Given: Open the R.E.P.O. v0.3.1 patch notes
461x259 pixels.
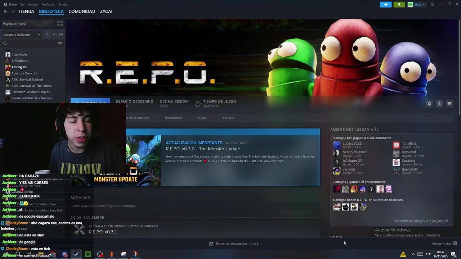Looking at the screenshot, I should (x=103, y=232).
